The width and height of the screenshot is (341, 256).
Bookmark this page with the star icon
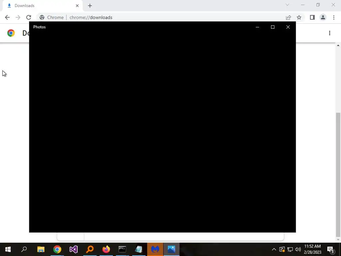299,17
